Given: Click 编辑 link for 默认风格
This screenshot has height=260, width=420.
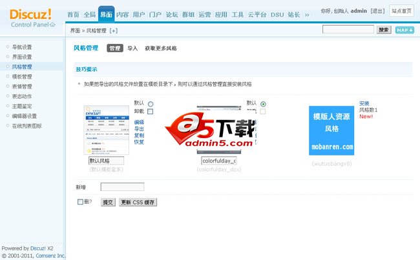Looking at the screenshot, I should [x=139, y=122].
